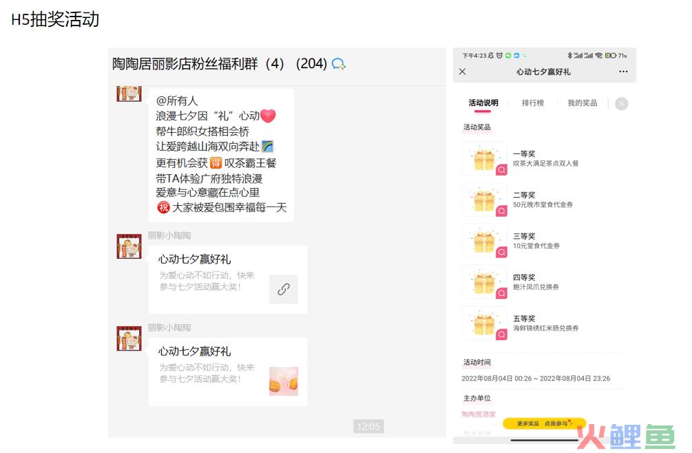Click the 鲍汁凤爪兑换券 prize text

coord(536,286)
